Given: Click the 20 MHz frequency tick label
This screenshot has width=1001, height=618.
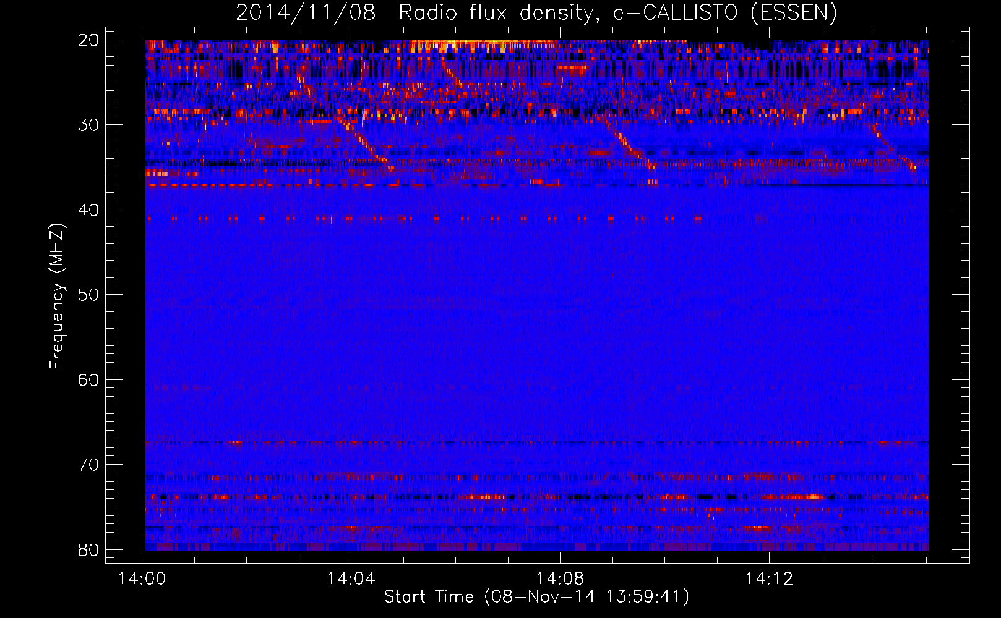Looking at the screenshot, I should [89, 40].
